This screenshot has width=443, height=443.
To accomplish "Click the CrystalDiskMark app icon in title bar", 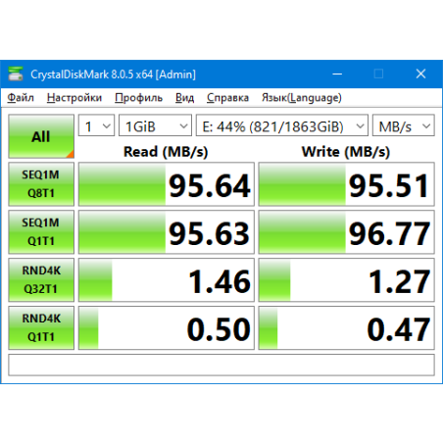I will [x=16, y=74].
